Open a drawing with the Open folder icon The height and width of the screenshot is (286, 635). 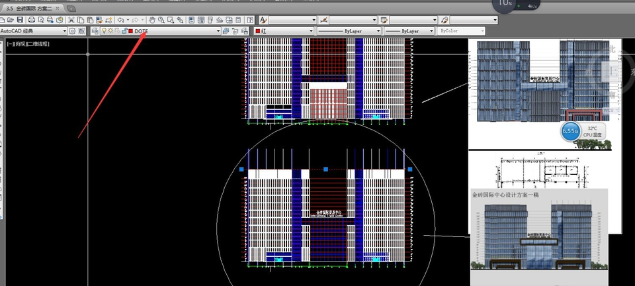point(10,20)
